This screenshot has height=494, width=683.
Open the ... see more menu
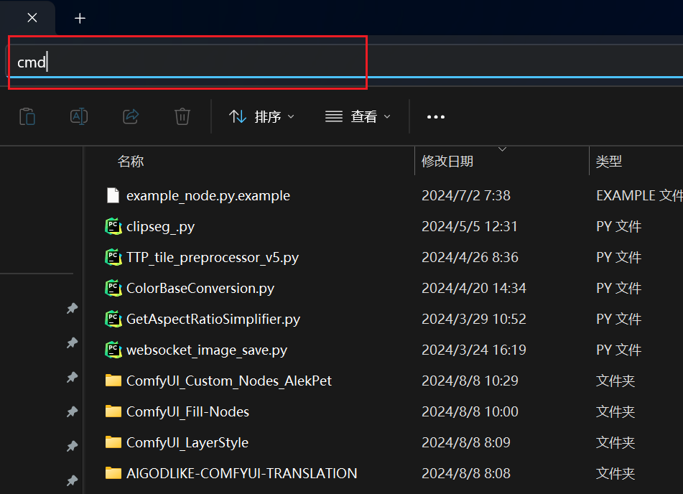[x=435, y=116]
